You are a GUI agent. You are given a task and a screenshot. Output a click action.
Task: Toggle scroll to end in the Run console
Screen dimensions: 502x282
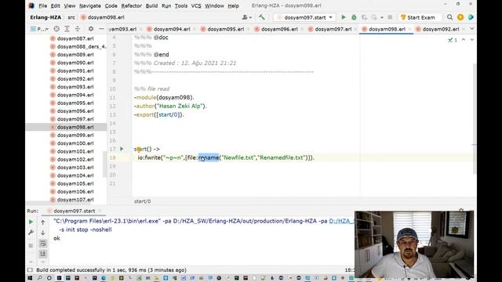(x=42, y=254)
